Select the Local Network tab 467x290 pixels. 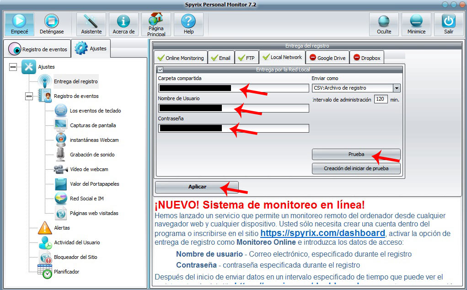click(x=282, y=57)
